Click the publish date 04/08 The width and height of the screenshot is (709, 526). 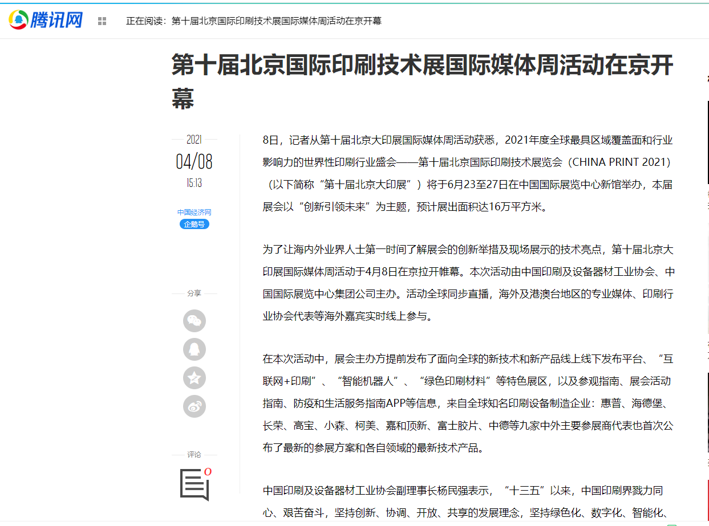coord(195,161)
